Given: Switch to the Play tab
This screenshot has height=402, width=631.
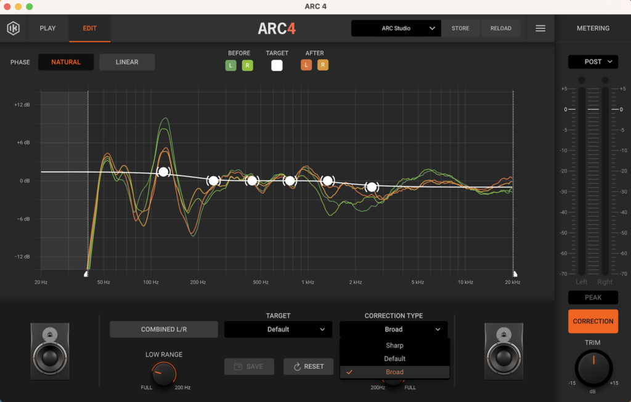Looking at the screenshot, I should pyautogui.click(x=47, y=28).
